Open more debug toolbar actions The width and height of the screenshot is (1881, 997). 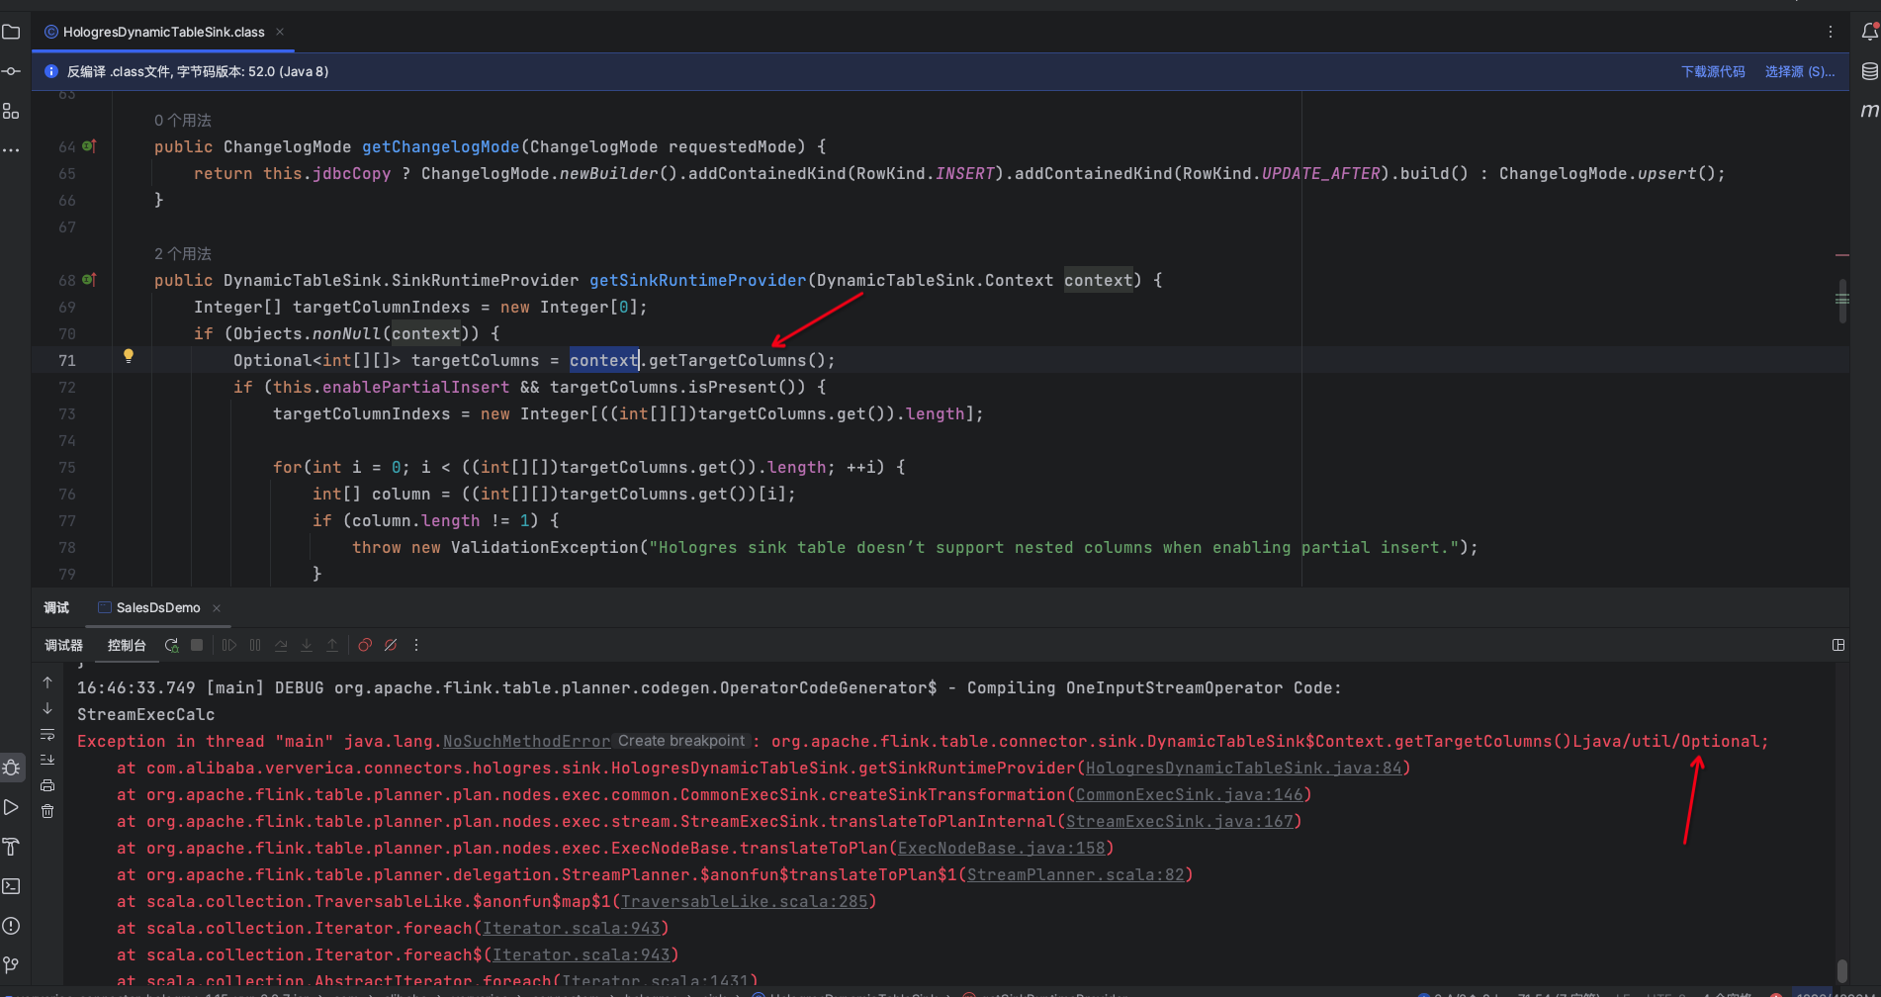(x=416, y=645)
